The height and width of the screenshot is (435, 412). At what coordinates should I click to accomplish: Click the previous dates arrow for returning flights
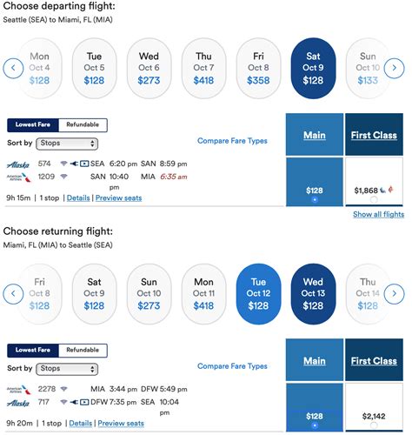(x=13, y=294)
